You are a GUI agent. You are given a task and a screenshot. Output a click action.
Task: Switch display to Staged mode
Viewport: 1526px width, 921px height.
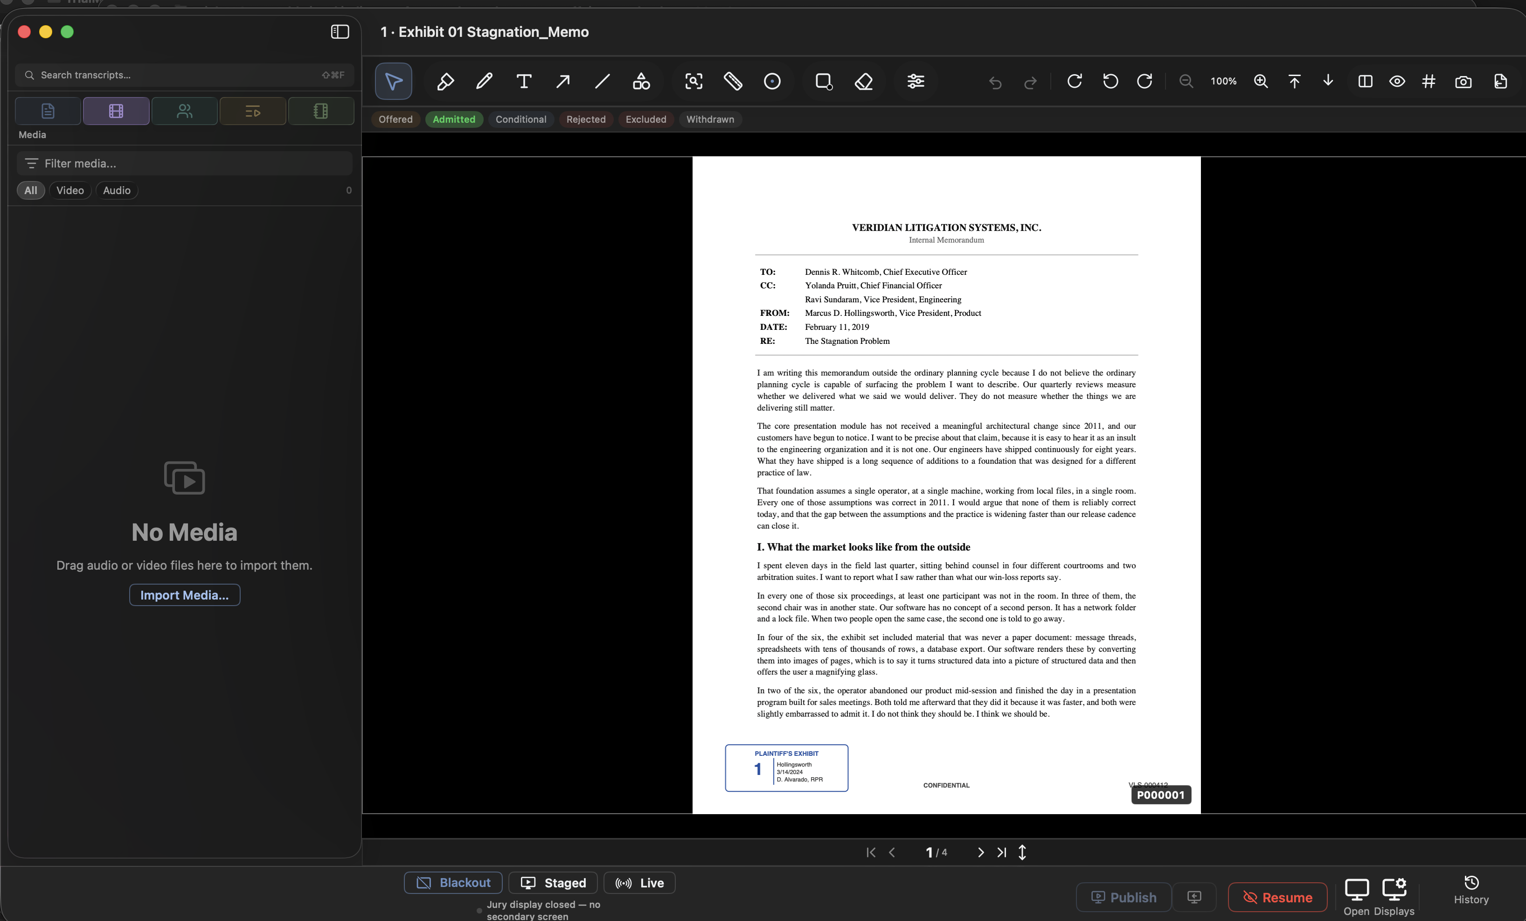pos(553,883)
